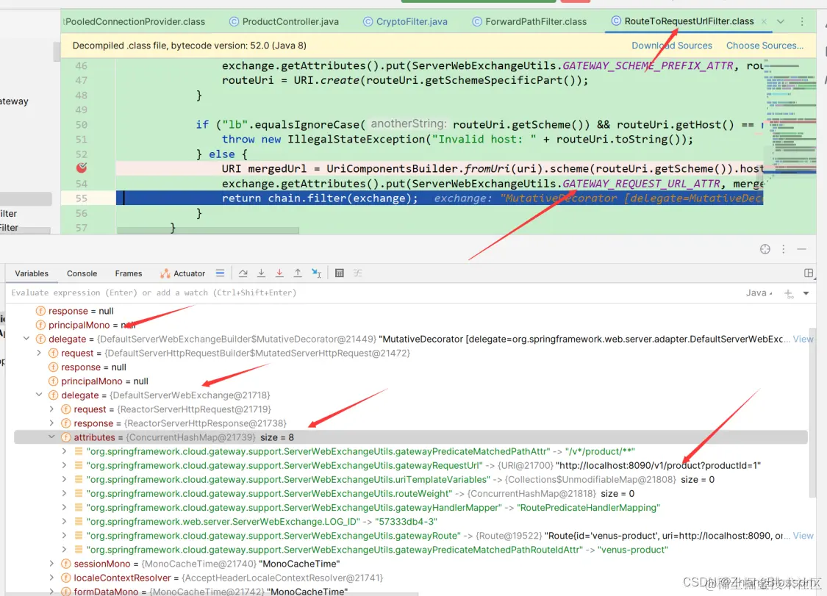
Task: Switch to the Variables tab
Action: point(32,273)
